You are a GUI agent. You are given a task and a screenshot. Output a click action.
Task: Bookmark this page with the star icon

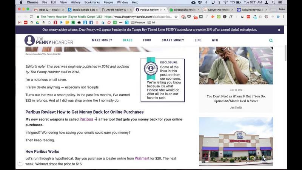click(176, 17)
